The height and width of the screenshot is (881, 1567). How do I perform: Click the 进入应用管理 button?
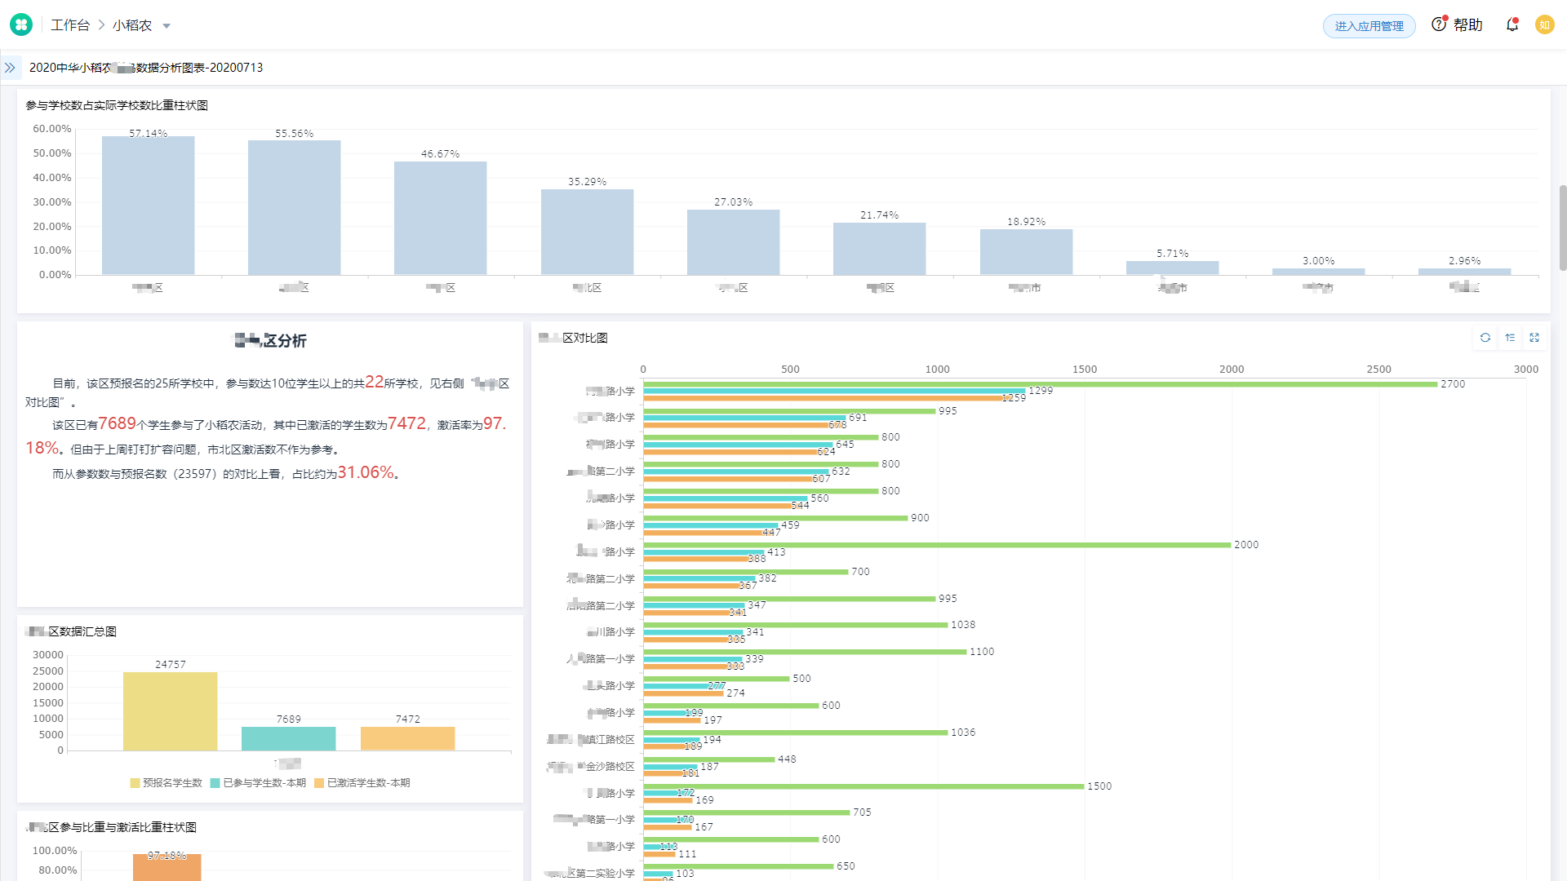click(x=1369, y=26)
